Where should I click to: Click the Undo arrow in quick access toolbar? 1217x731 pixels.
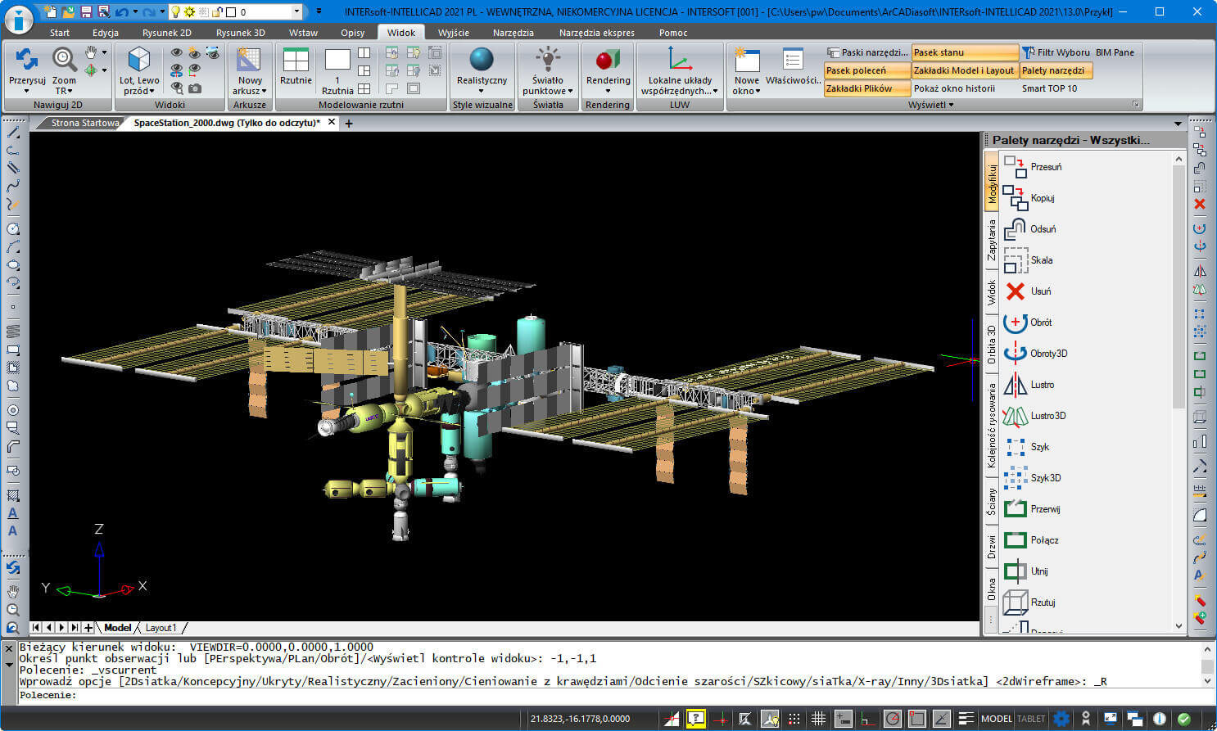click(x=121, y=11)
